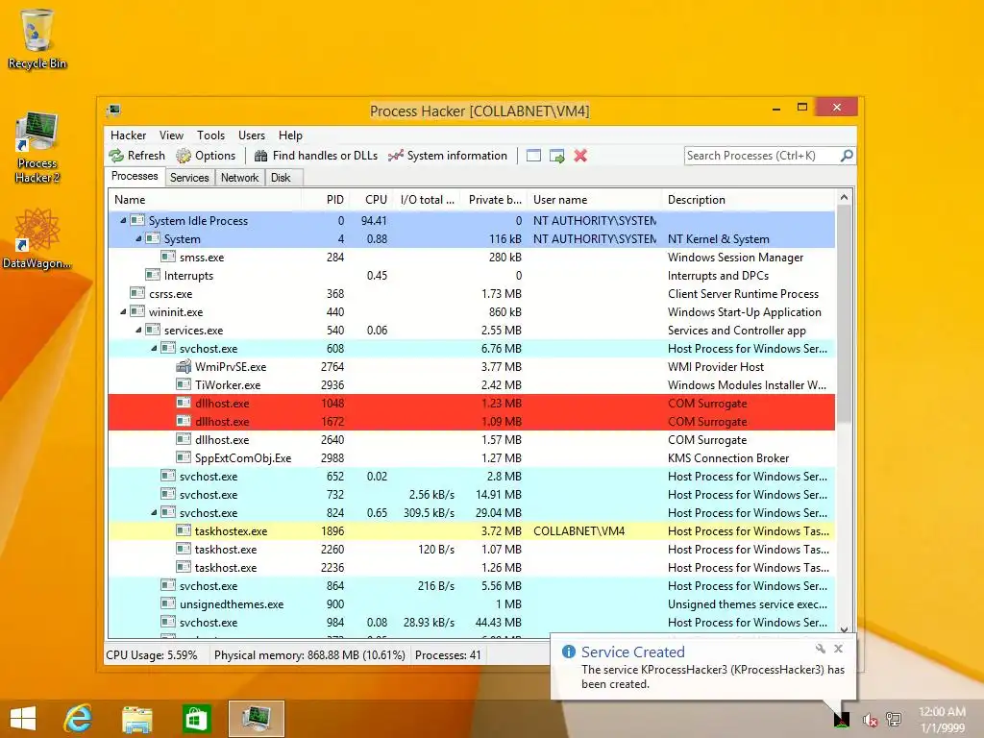This screenshot has height=738, width=984.
Task: Collapse svchost.exe PID 608 node
Action: [154, 348]
